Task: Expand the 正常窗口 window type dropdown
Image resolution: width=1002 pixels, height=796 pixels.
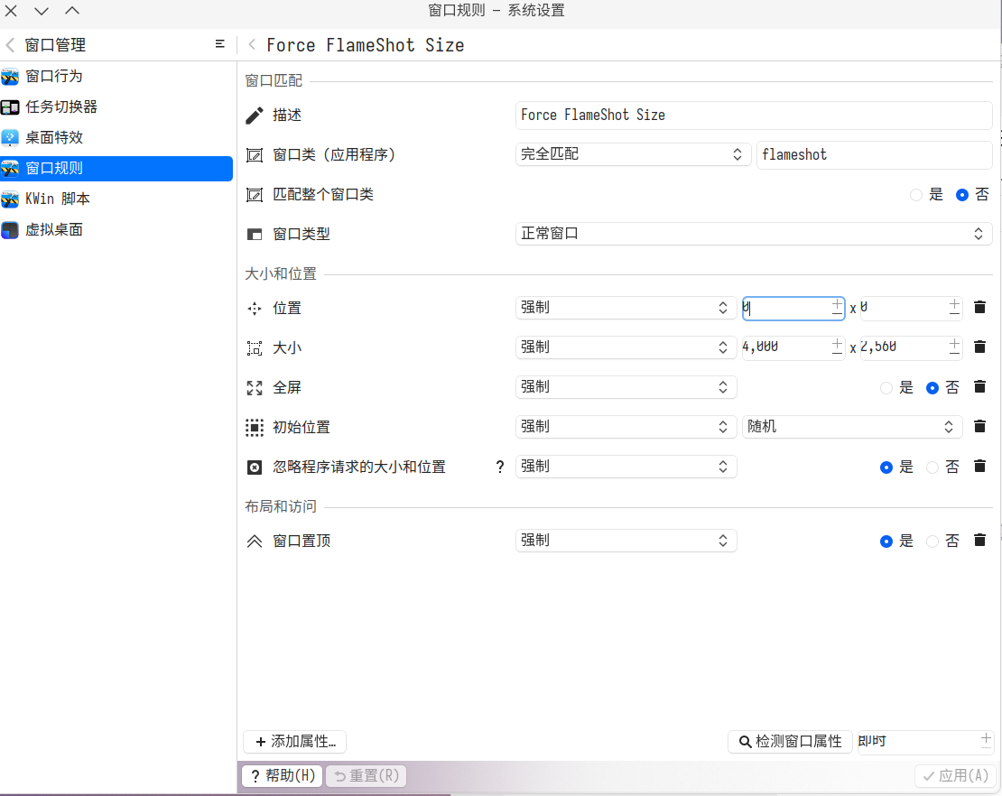Action: coord(753,234)
